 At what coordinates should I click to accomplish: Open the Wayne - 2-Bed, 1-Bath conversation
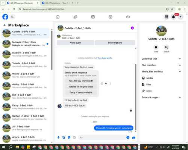pyautogui.click(x=25, y=75)
